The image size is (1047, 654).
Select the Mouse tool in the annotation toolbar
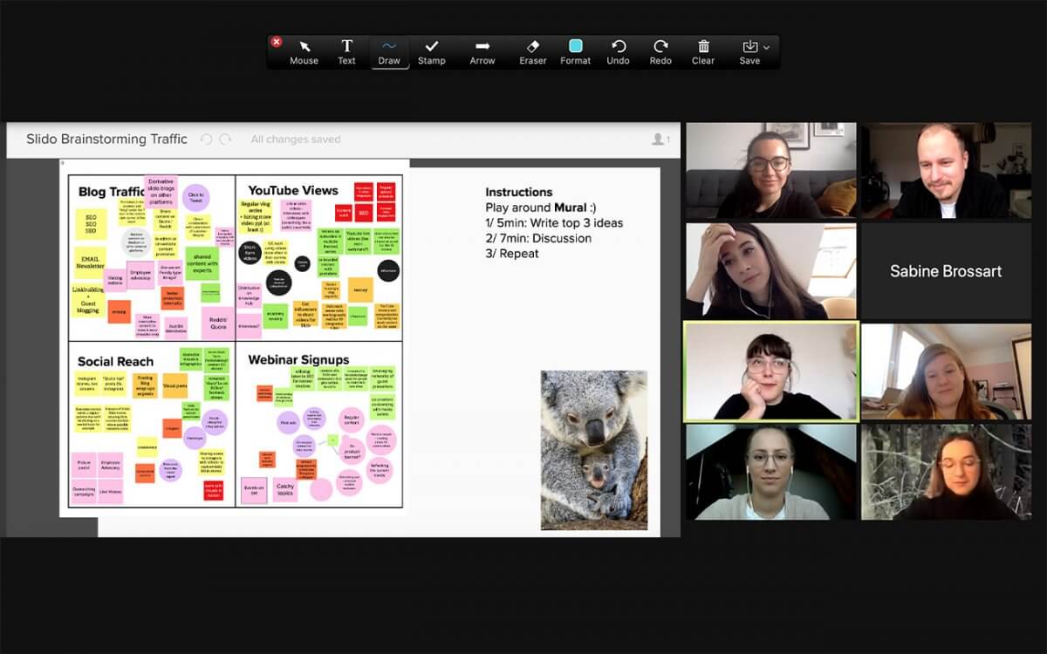pos(304,50)
